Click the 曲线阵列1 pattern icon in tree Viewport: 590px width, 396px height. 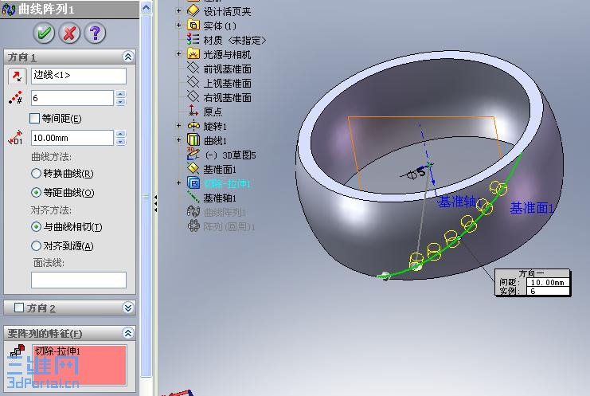click(193, 212)
